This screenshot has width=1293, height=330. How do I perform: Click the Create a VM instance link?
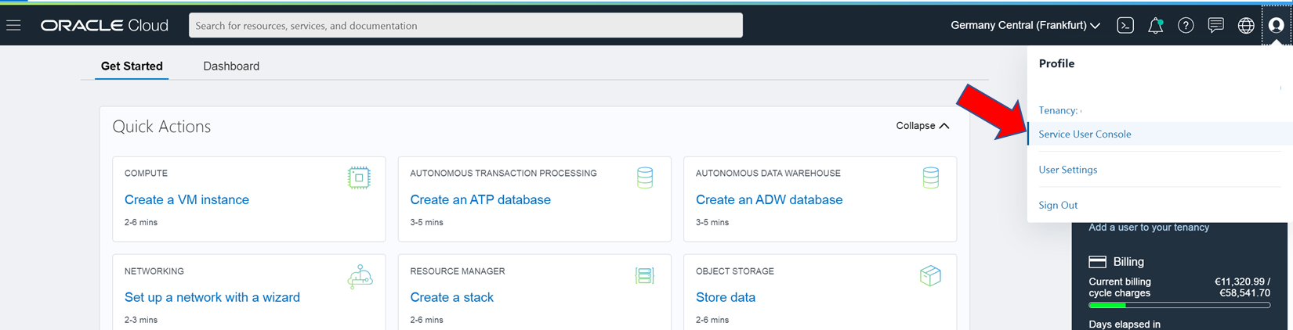187,199
